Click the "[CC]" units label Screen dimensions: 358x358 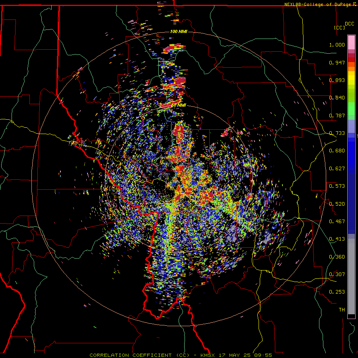pos(339,27)
